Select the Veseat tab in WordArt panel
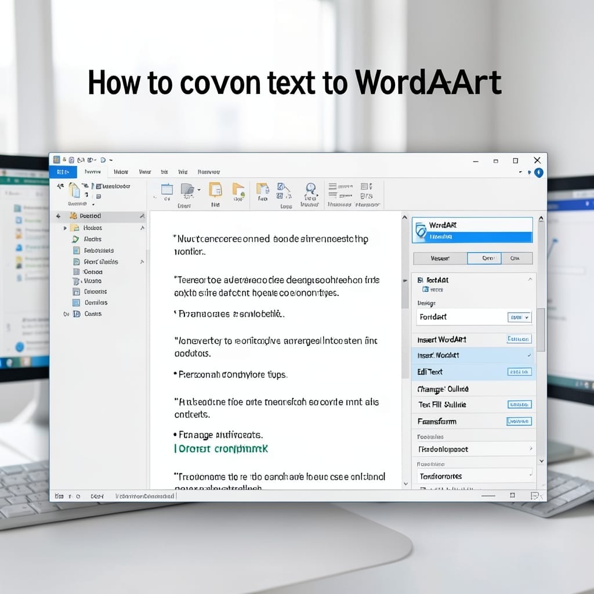The height and width of the screenshot is (594, 594). pos(440,258)
